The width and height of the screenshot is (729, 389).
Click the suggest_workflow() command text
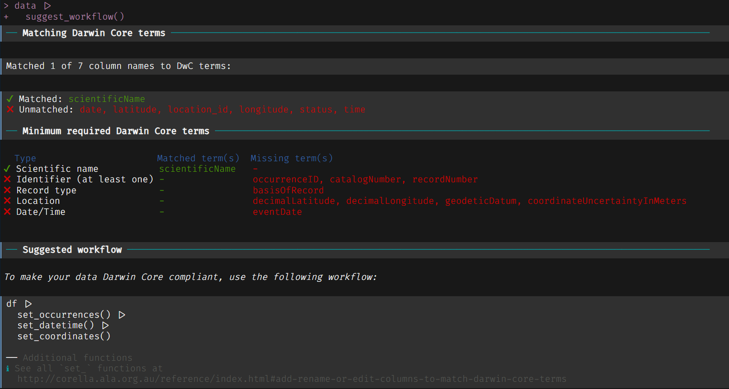pos(75,17)
